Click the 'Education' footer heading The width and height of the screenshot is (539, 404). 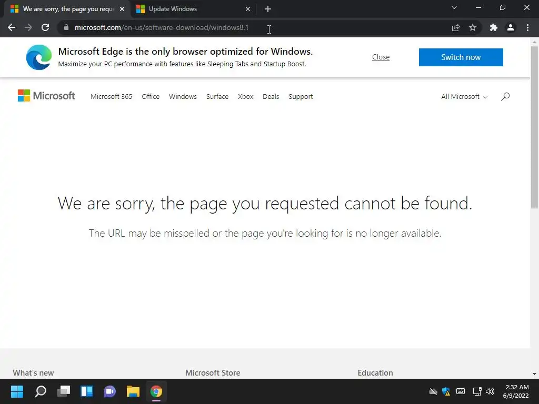click(x=375, y=373)
